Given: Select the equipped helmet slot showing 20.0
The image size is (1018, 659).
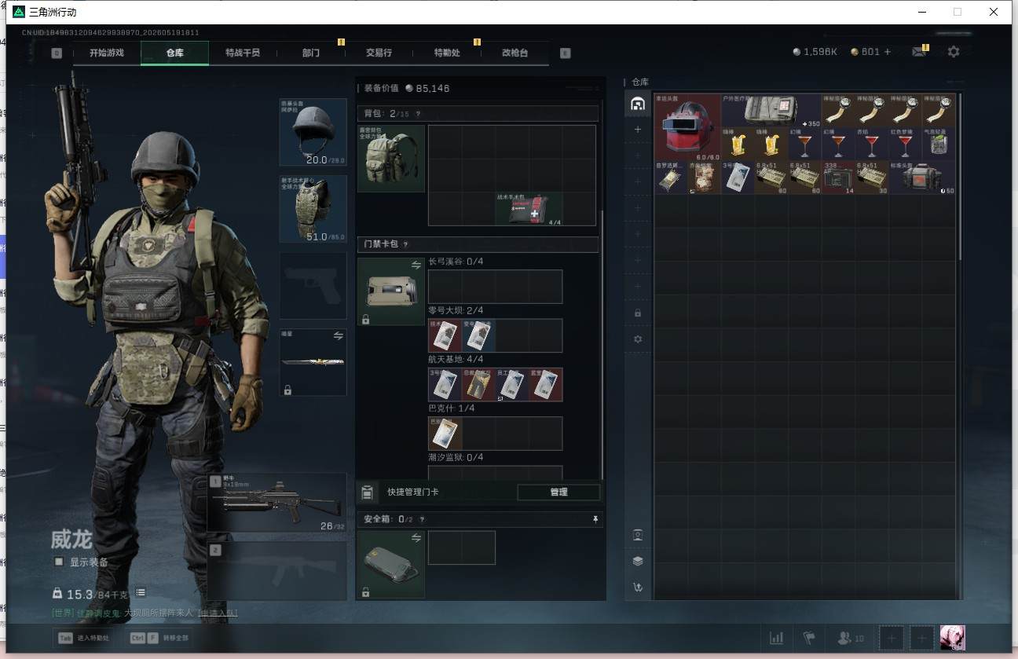Looking at the screenshot, I should tap(313, 132).
